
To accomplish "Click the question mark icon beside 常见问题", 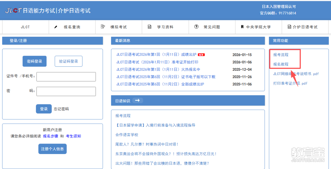I will 196,27.
